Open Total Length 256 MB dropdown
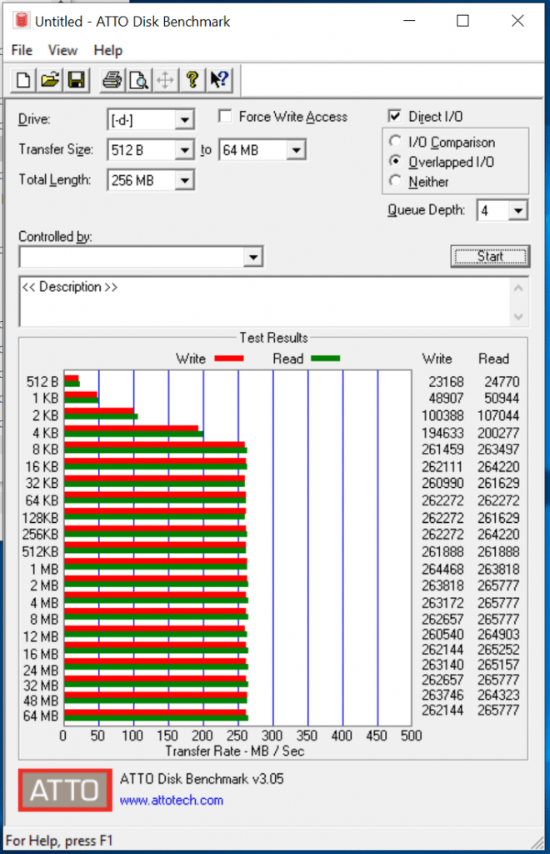The width and height of the screenshot is (550, 854). [184, 180]
